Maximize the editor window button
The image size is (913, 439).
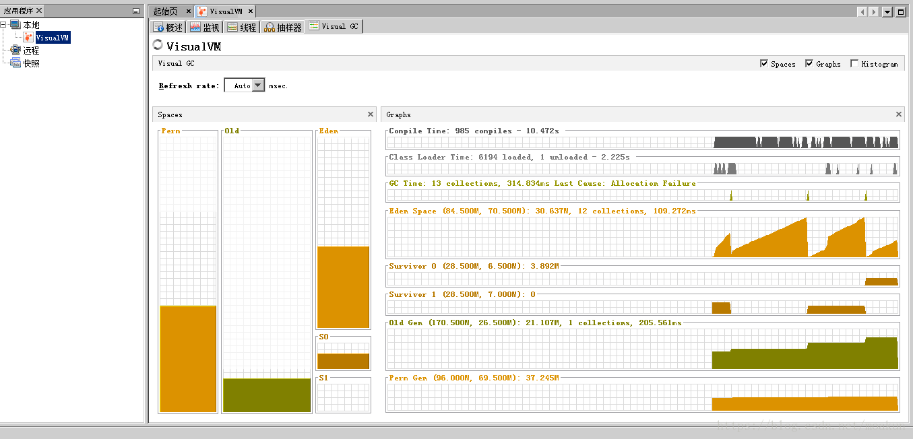pos(900,12)
